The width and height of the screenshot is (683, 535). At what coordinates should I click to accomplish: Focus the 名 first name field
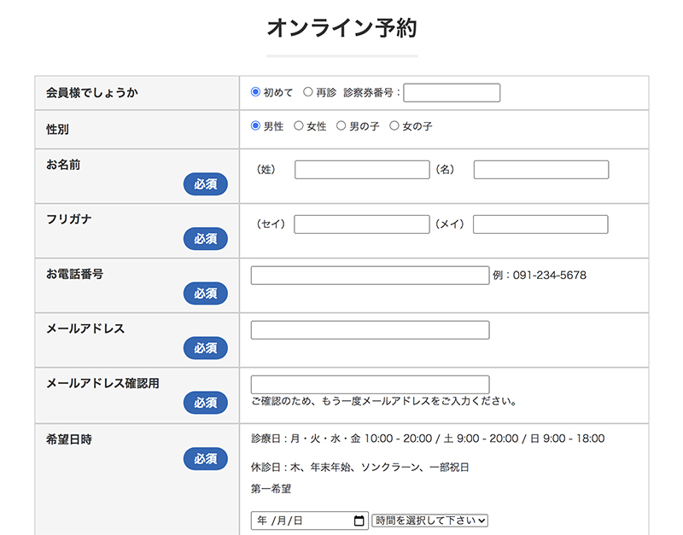pos(541,170)
